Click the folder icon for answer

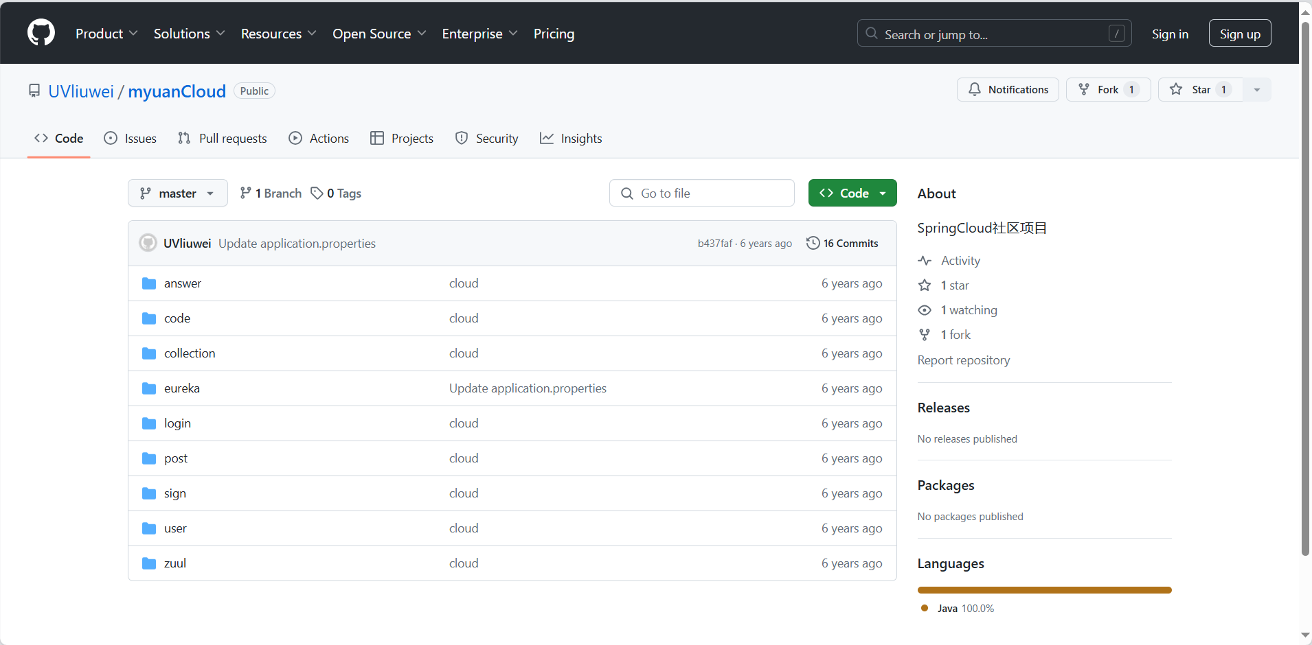click(x=149, y=283)
